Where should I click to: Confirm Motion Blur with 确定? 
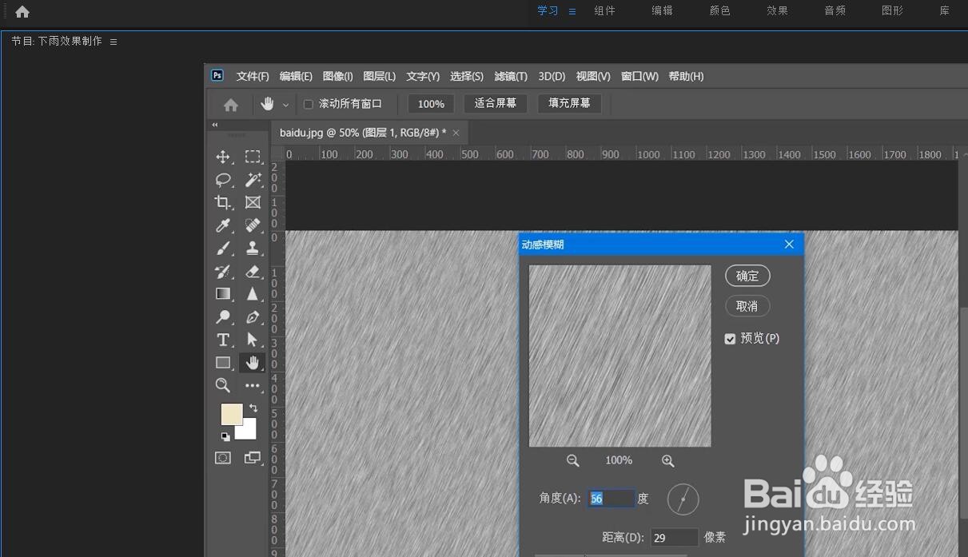(x=747, y=276)
